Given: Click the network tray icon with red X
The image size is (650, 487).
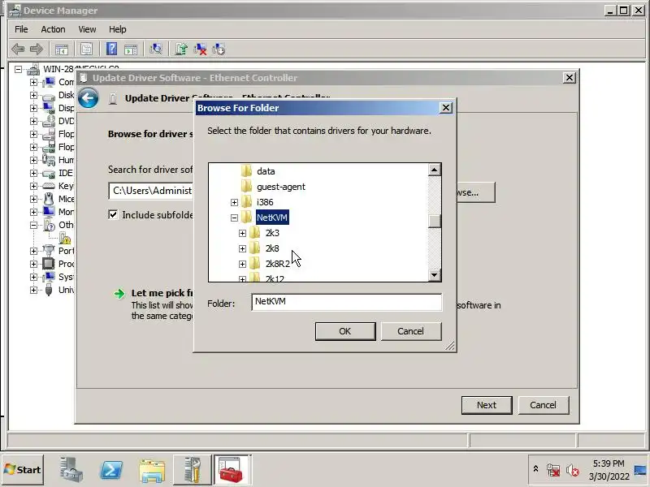Looking at the screenshot, I should pos(553,470).
